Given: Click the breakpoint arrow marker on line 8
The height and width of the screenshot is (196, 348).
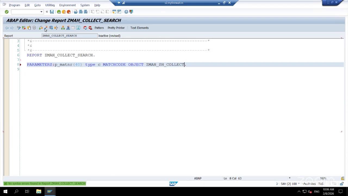Looking at the screenshot, I should coord(20,65).
